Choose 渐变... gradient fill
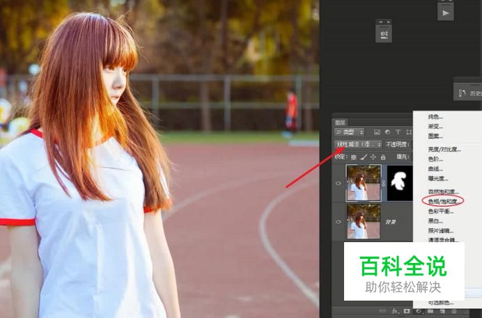The width and height of the screenshot is (482, 318). coord(435,126)
